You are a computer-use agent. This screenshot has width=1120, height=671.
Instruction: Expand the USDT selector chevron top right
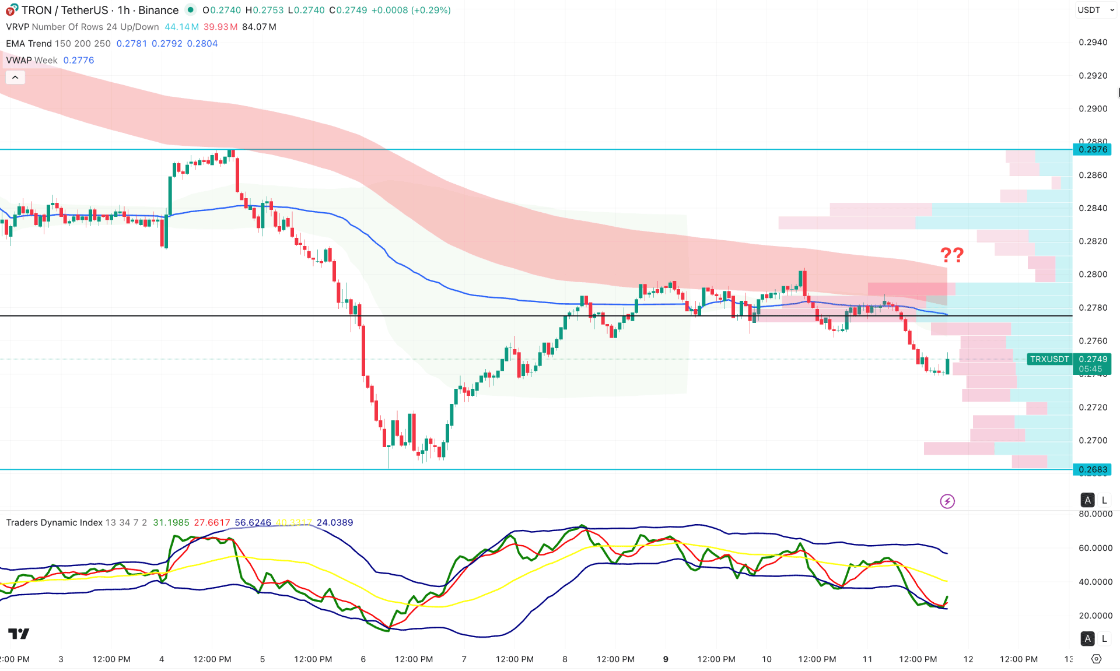click(1112, 10)
